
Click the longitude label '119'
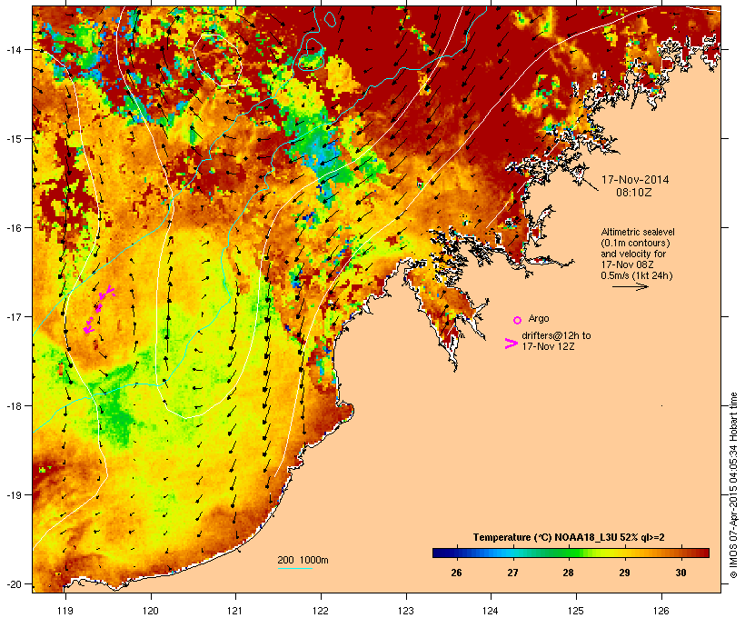[x=65, y=611]
